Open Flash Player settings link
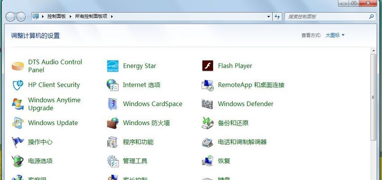382x180 pixels. click(x=235, y=66)
